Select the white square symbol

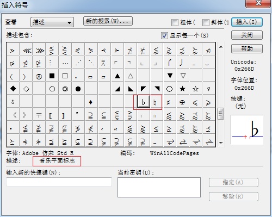(65, 76)
